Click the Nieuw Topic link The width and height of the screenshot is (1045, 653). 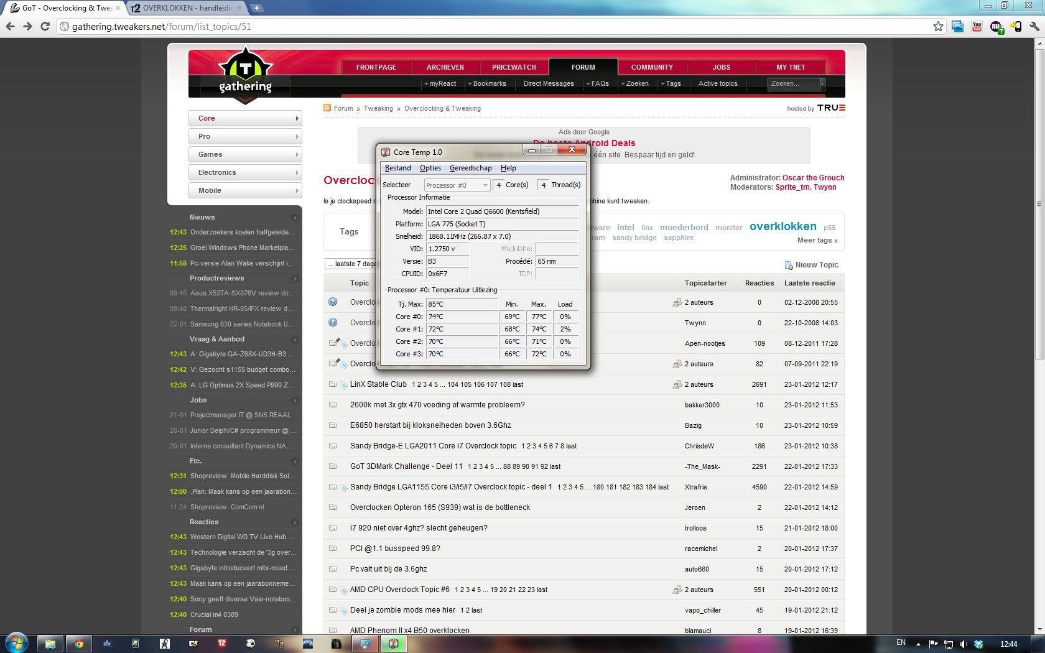817,265
